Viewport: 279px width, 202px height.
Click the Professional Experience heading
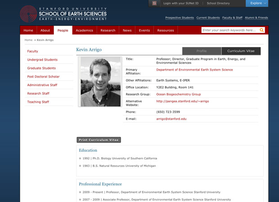pos(100,184)
